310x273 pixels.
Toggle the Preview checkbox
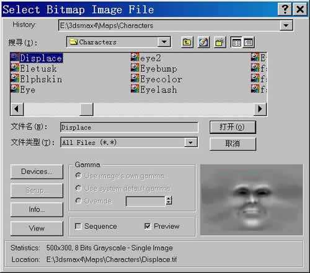click(148, 226)
